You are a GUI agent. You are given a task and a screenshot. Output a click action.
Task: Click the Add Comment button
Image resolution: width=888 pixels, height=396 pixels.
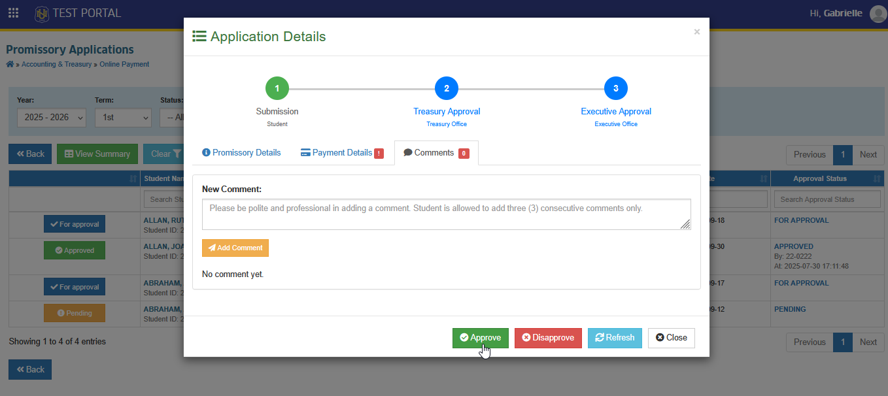click(x=235, y=248)
